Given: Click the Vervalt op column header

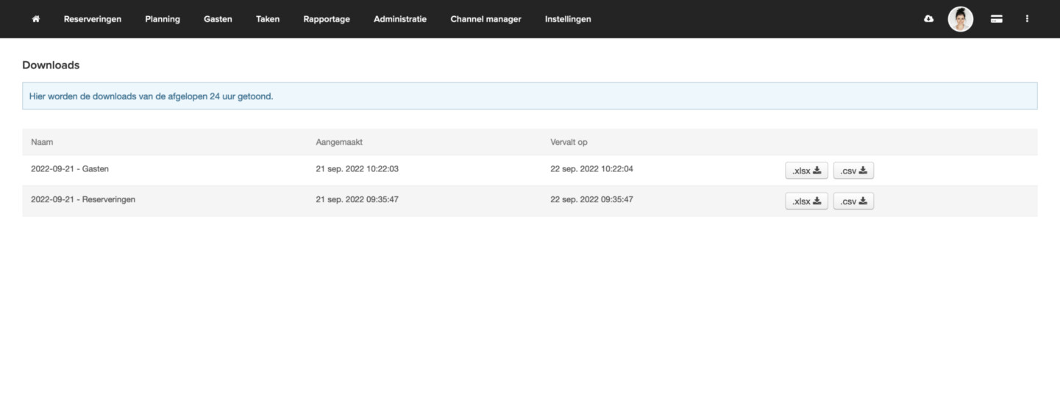Looking at the screenshot, I should 569,142.
